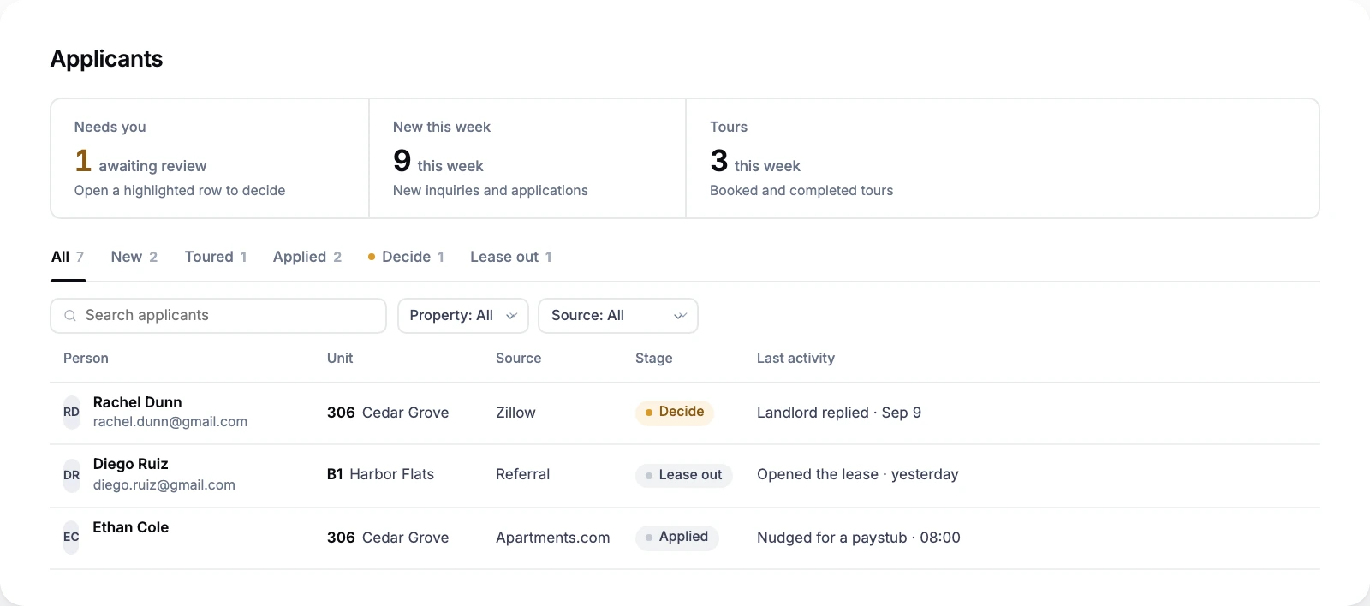The height and width of the screenshot is (606, 1370).
Task: Click the Zillow source cell
Action: [515, 413]
